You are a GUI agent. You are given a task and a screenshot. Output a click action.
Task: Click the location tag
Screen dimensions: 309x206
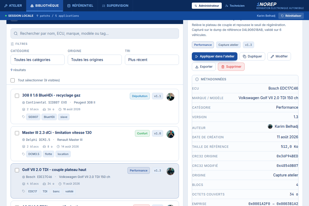pos(63,154)
